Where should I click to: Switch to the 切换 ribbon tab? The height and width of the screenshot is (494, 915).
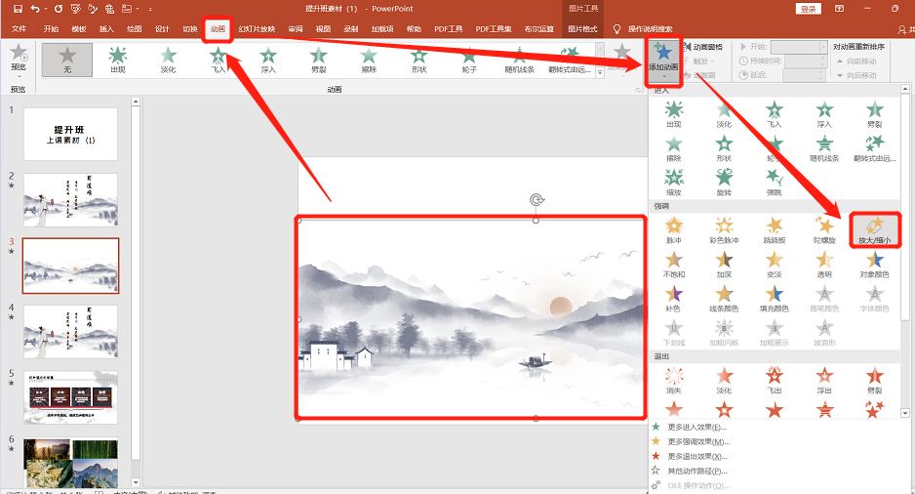point(190,29)
